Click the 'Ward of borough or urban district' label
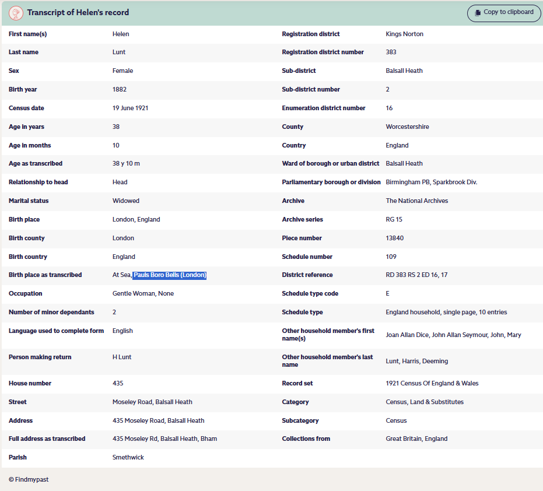Screen dimensions: 543x491 pos(330,163)
